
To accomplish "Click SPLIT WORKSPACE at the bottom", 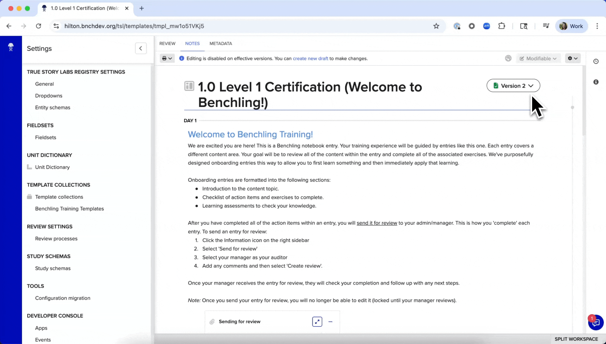I will pyautogui.click(x=576, y=339).
